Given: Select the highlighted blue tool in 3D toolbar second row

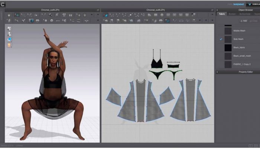Looking at the screenshot, I should click(x=31, y=21).
